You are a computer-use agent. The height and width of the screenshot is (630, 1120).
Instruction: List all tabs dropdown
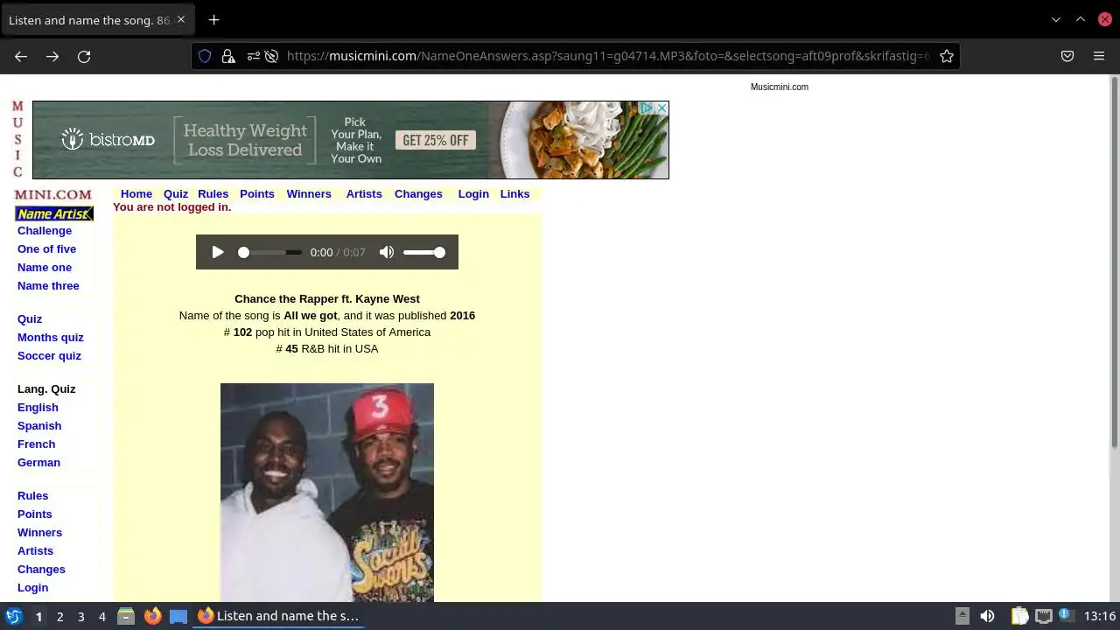[x=1056, y=19]
